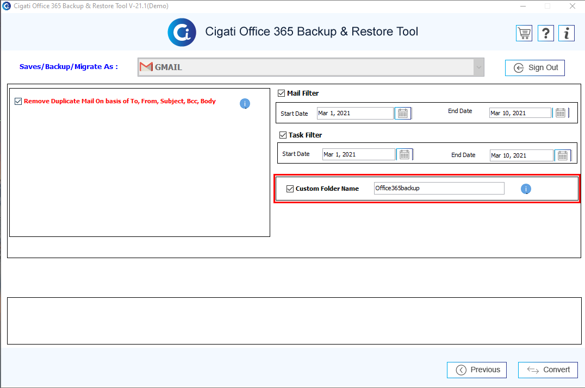Open calendar for Mail Filter End Date
Viewport: 585px width, 388px height.
pos(561,112)
